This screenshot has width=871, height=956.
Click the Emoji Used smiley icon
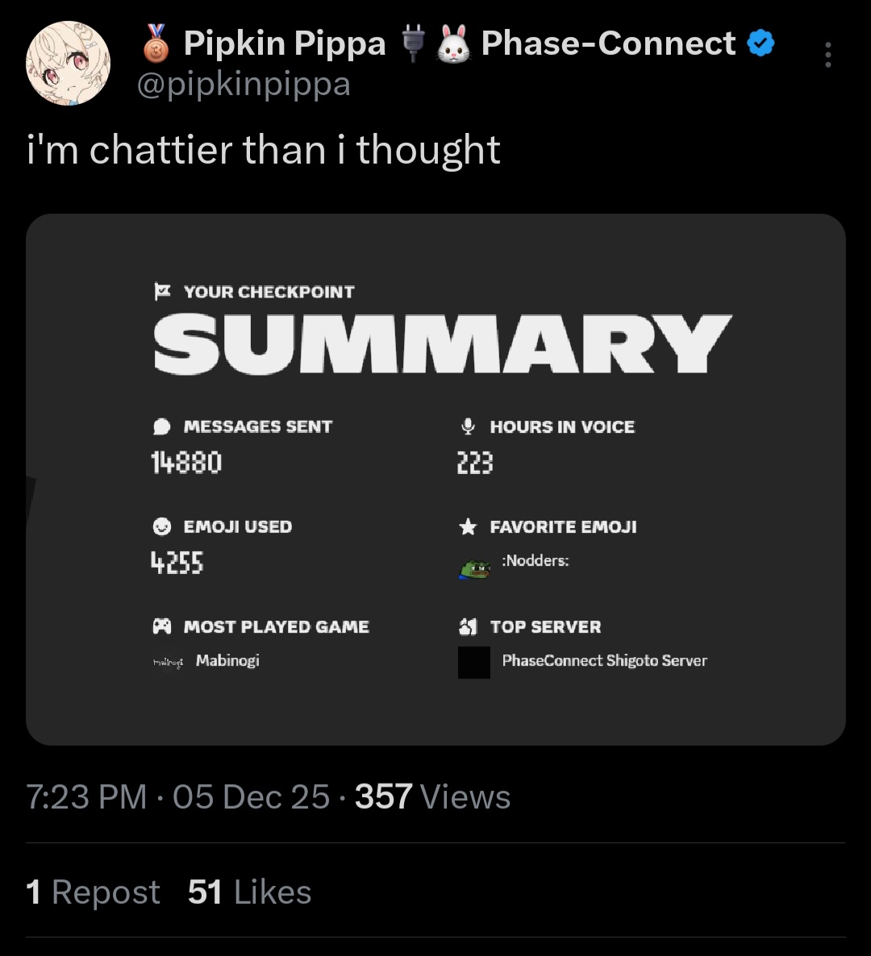coord(161,526)
